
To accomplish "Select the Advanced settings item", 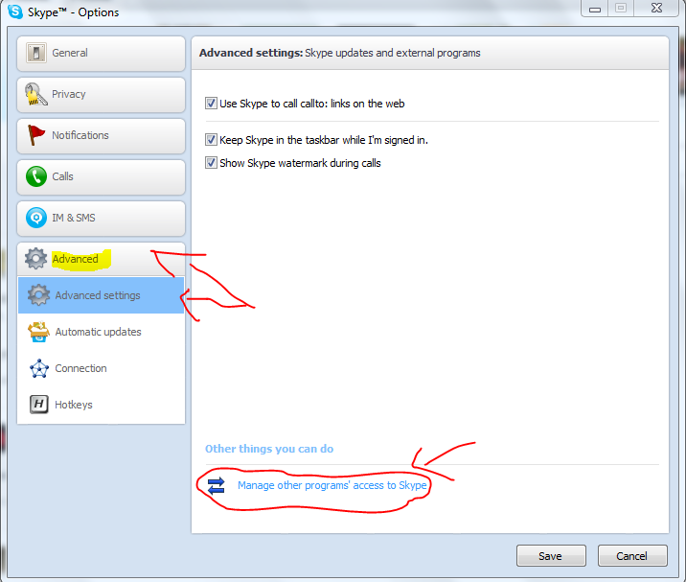I will pyautogui.click(x=101, y=295).
